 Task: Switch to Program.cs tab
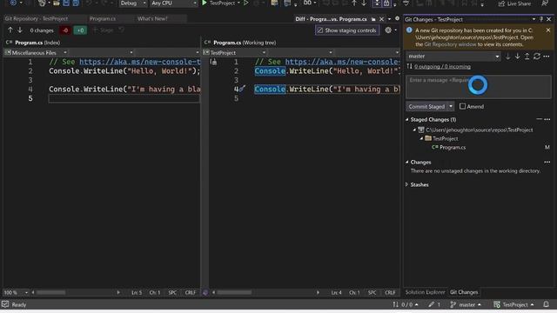coord(103,19)
